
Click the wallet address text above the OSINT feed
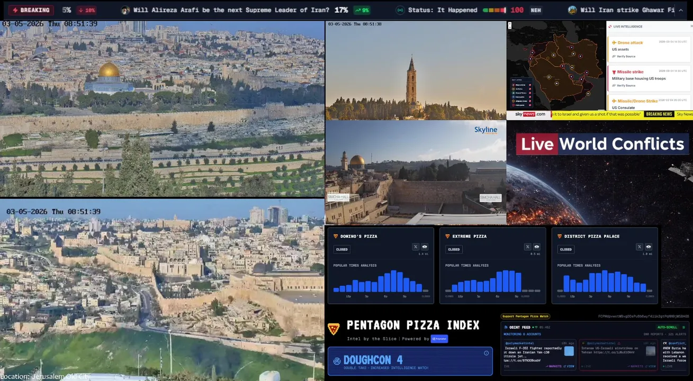click(x=644, y=316)
